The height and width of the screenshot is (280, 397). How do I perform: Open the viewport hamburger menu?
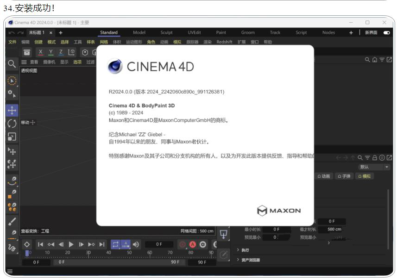tap(24, 62)
